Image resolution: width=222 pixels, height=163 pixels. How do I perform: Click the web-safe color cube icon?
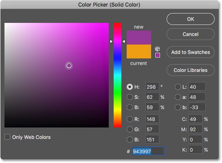[x=157, y=49]
